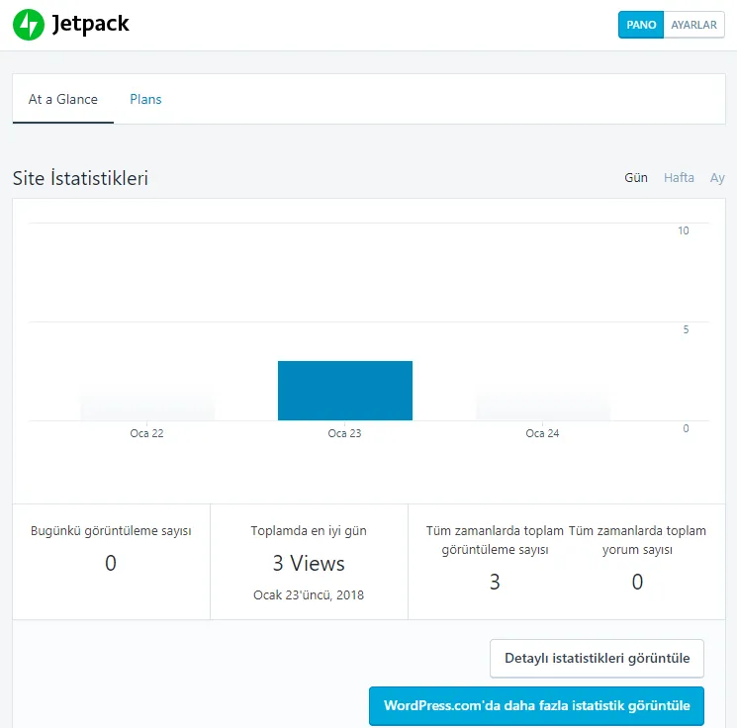The height and width of the screenshot is (728, 737).
Task: Click the green Jetpack logo icon
Action: (x=29, y=25)
